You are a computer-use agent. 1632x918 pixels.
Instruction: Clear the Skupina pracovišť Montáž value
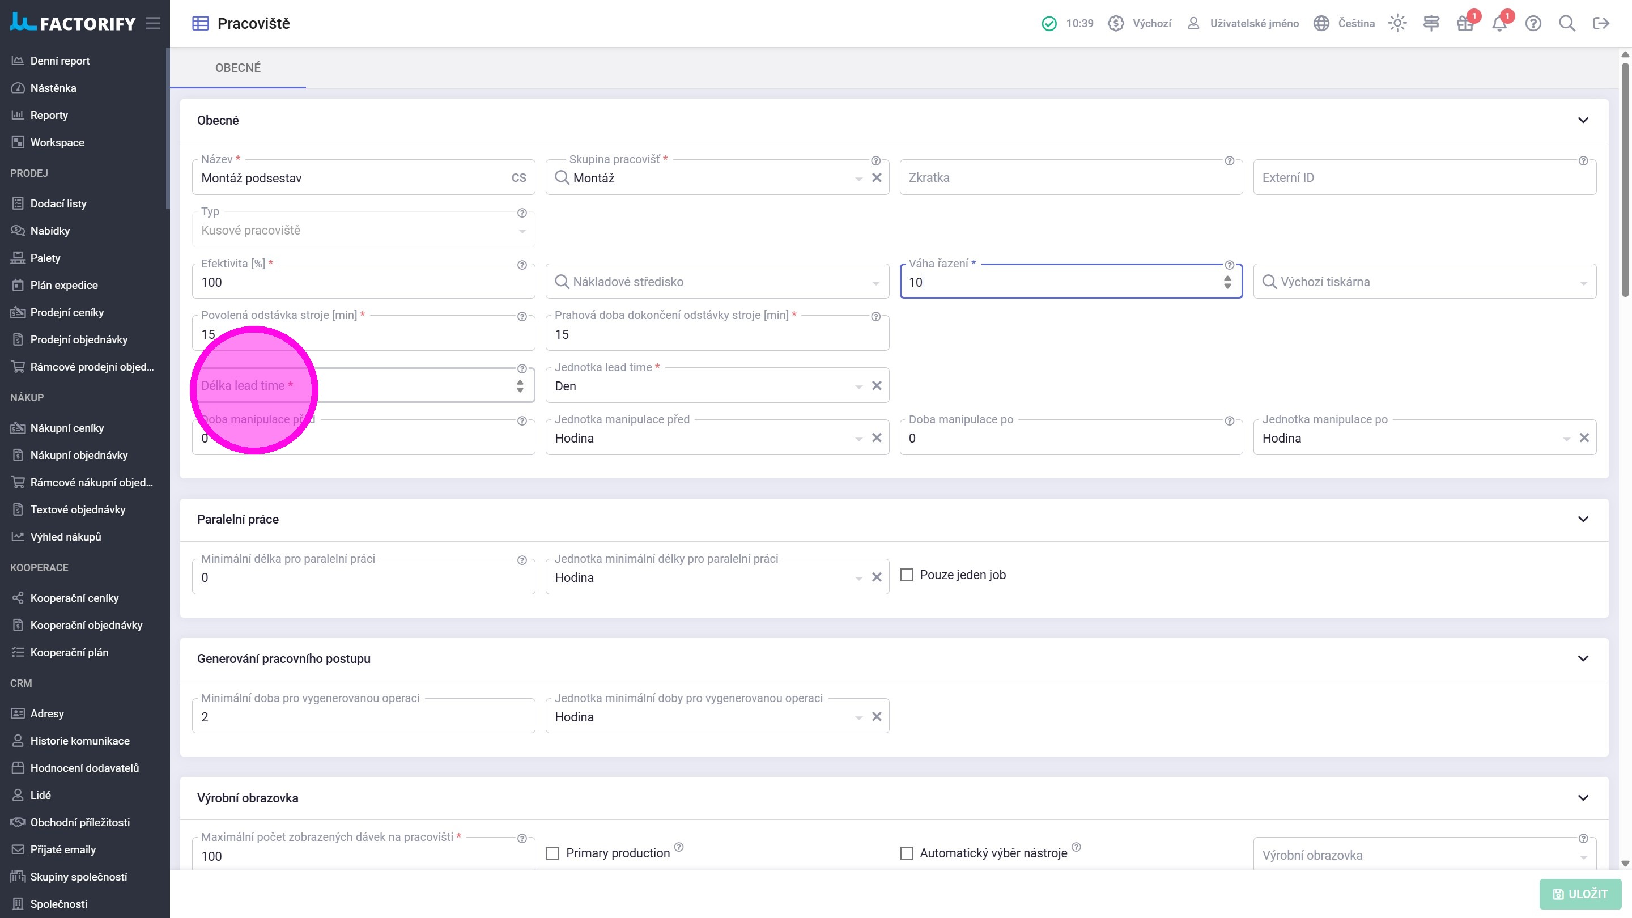click(x=877, y=177)
